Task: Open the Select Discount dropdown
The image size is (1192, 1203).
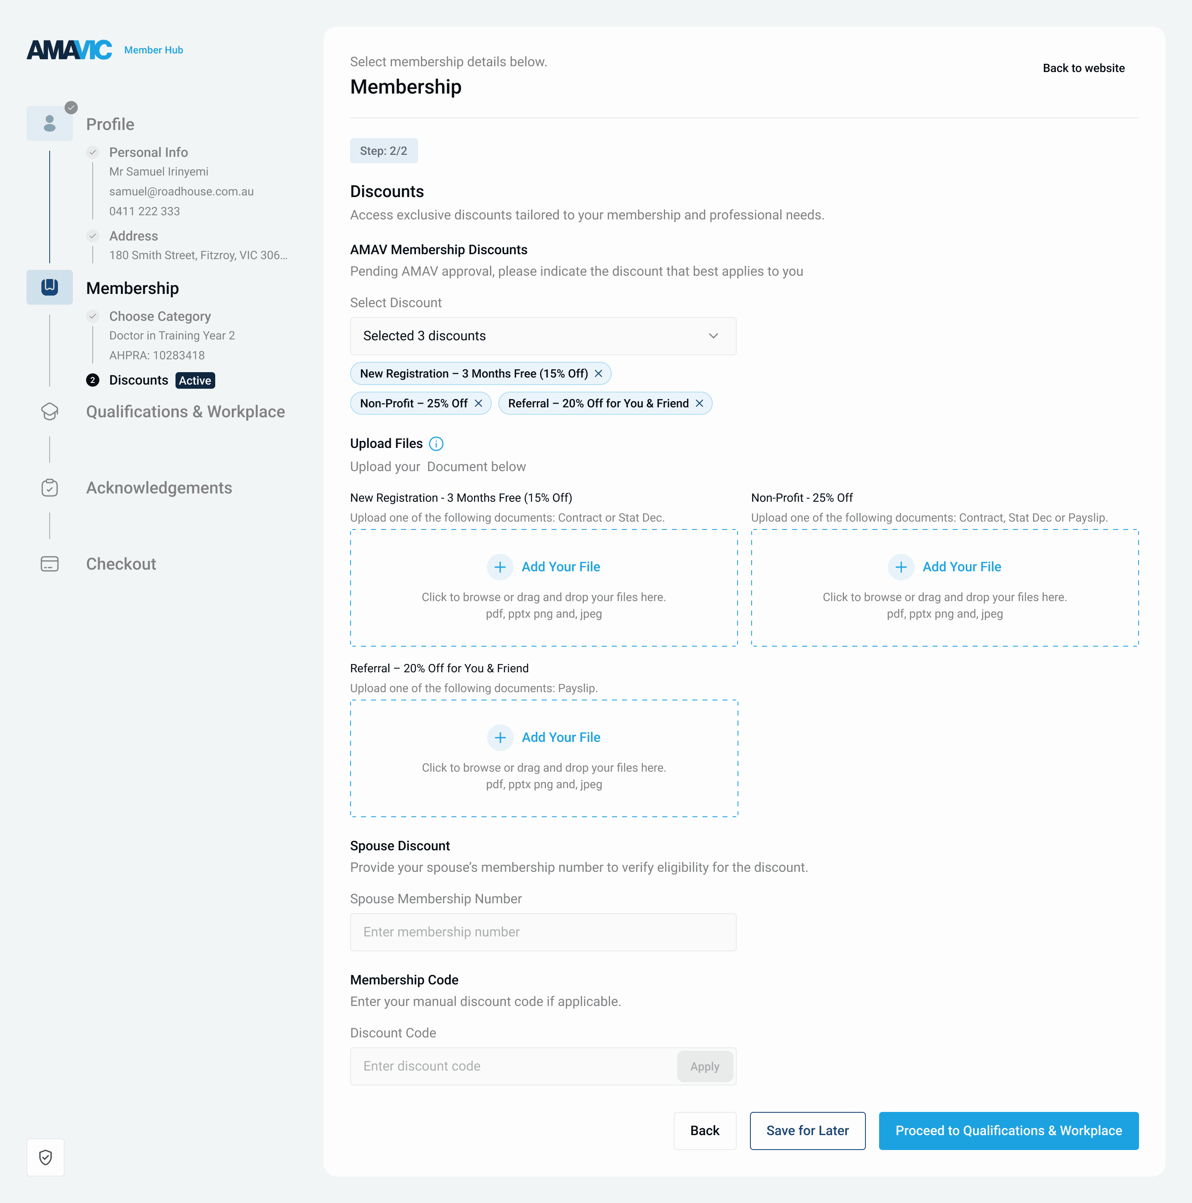Action: tap(535, 336)
